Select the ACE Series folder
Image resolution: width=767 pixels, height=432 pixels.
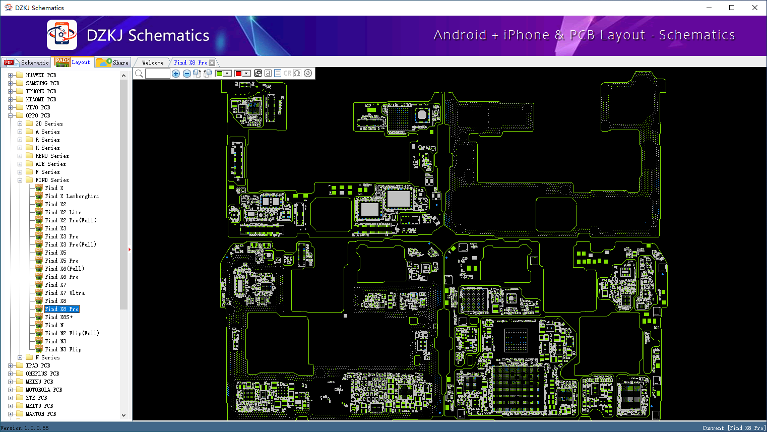50,164
